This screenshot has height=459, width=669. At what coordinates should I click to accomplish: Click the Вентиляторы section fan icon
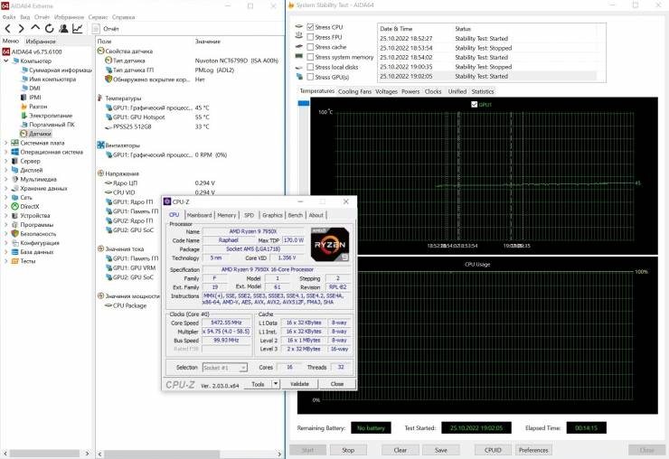tap(100, 145)
